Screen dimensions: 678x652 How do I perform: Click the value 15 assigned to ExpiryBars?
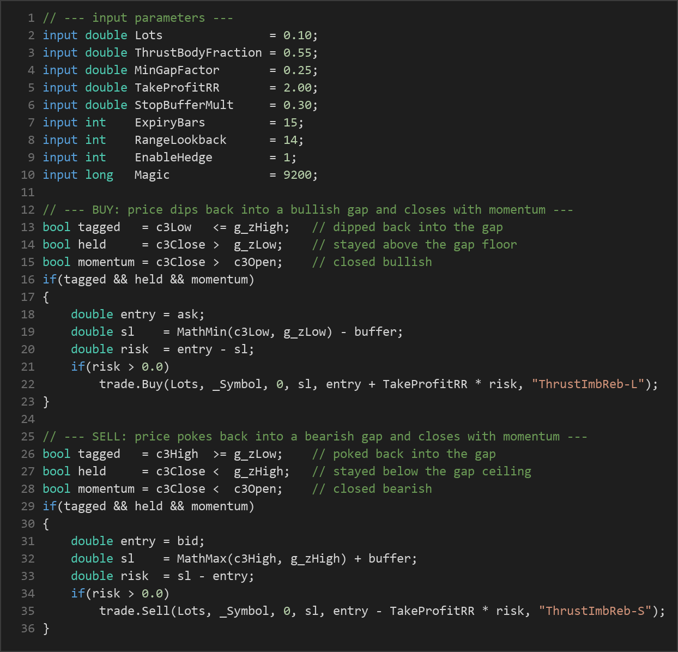[290, 123]
